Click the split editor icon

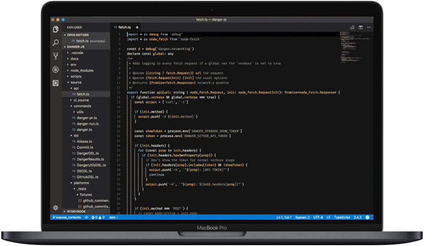[x=361, y=27]
